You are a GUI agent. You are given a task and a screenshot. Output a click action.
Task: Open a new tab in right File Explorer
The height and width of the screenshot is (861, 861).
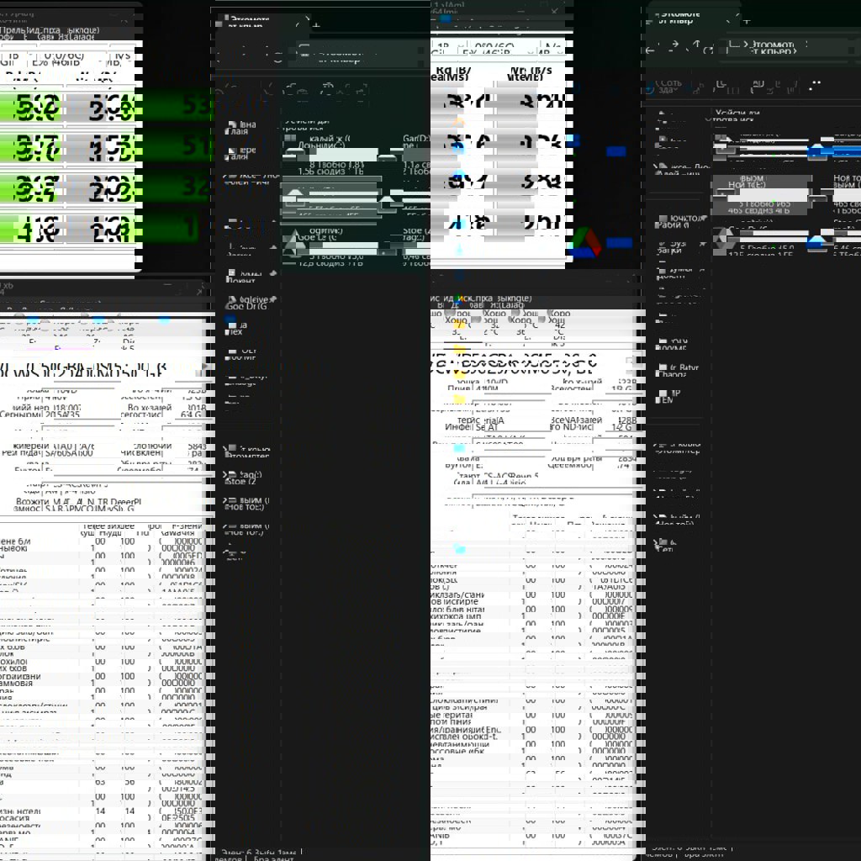click(x=745, y=21)
